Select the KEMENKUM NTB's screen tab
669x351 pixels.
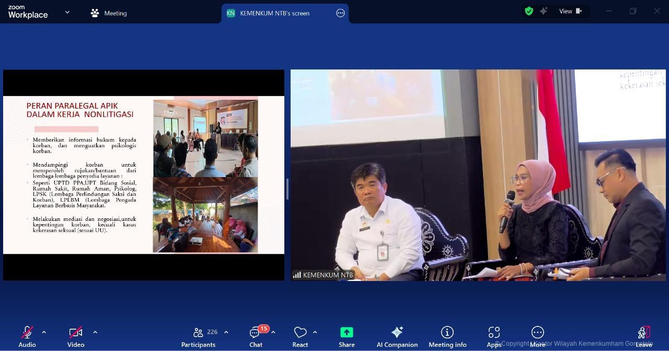(x=274, y=13)
